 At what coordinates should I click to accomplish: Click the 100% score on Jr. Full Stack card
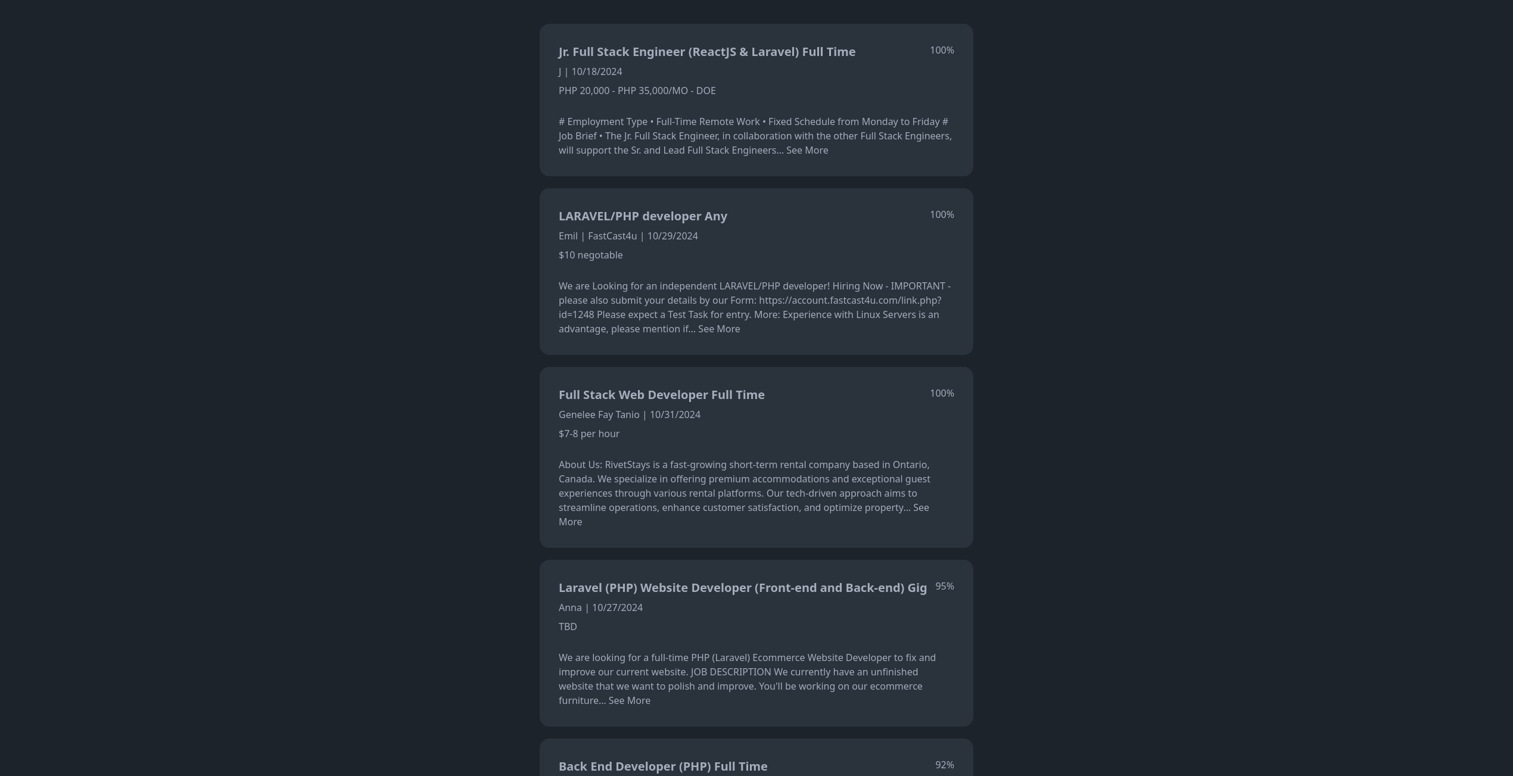(x=942, y=50)
